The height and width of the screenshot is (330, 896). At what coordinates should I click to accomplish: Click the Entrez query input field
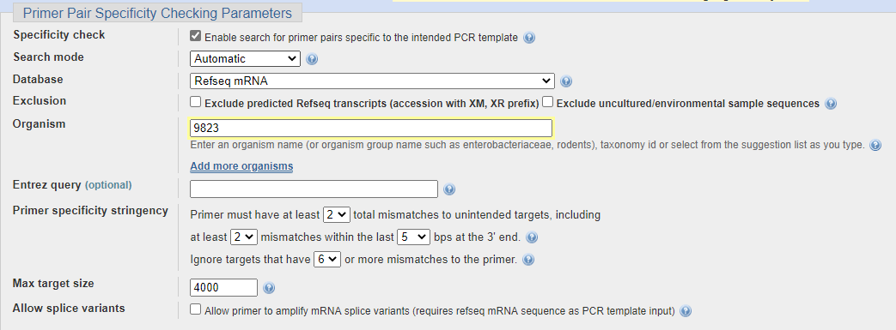point(314,189)
